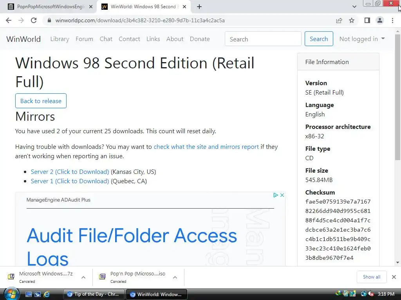
Task: Open Chrome three-dot menu
Action: pos(392,20)
